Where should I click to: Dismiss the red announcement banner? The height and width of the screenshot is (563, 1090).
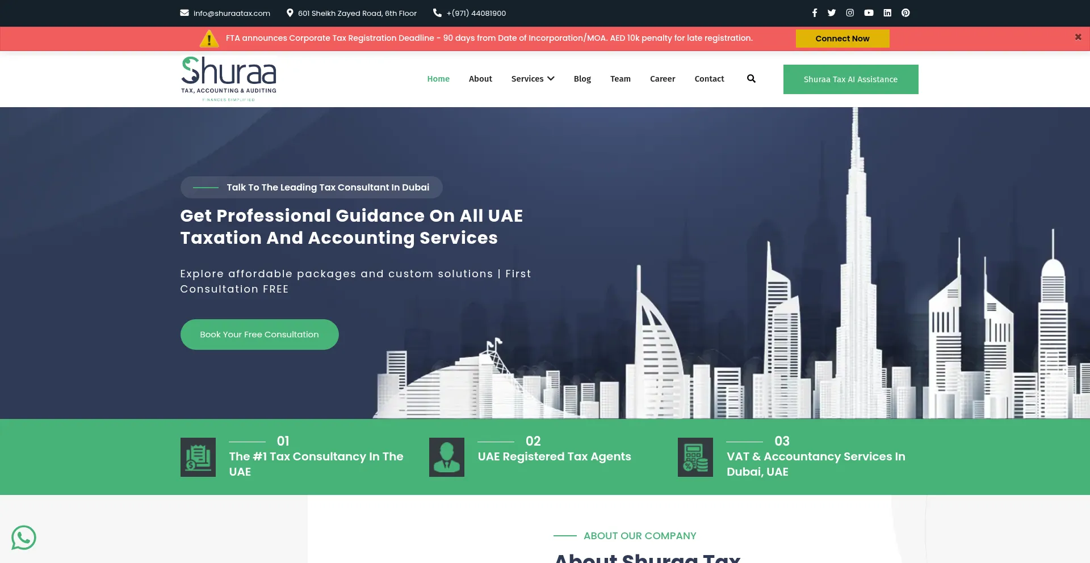click(1078, 37)
